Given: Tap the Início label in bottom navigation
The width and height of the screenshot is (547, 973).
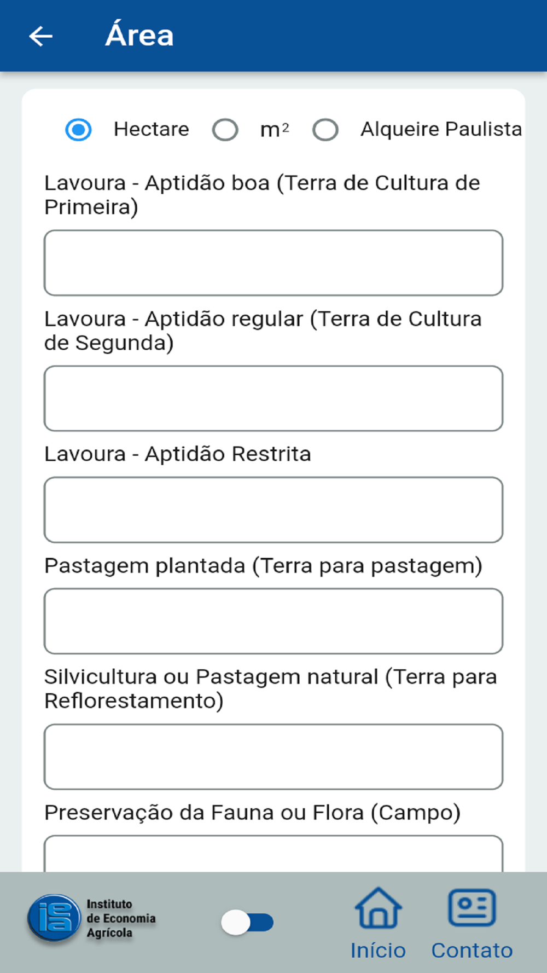Looking at the screenshot, I should click(x=378, y=951).
